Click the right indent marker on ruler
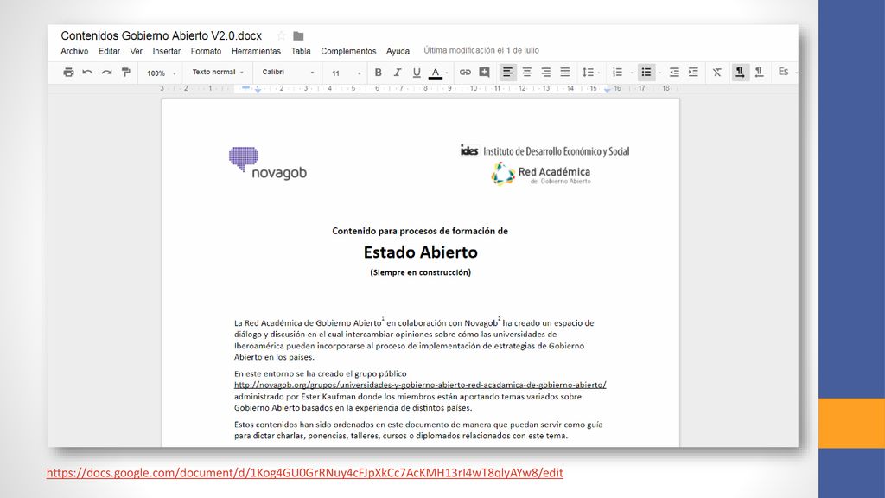The image size is (885, 498). click(608, 89)
